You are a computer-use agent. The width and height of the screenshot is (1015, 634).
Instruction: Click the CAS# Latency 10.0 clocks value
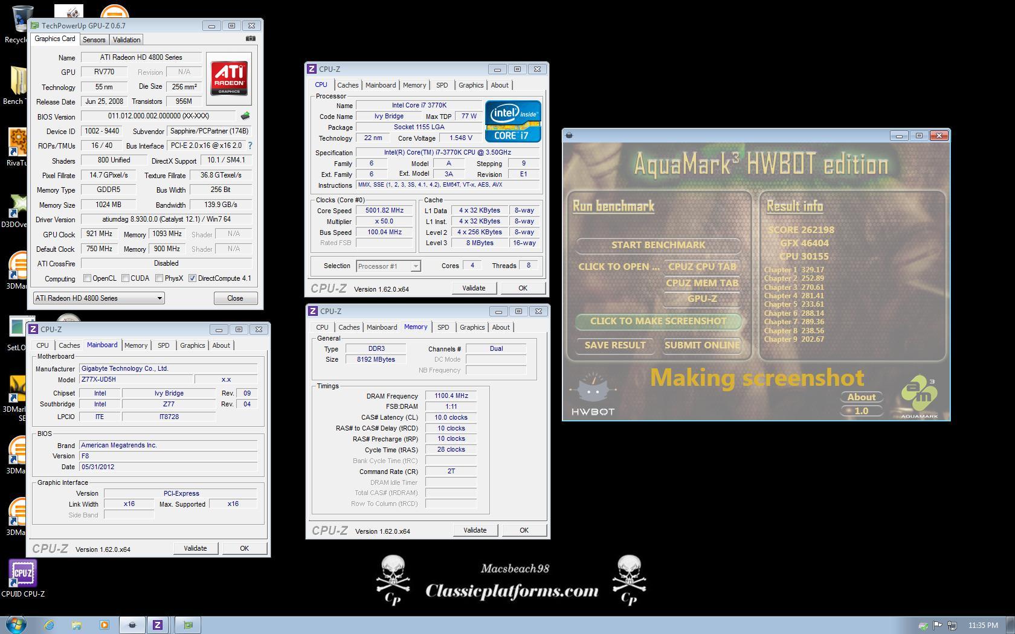pyautogui.click(x=451, y=418)
